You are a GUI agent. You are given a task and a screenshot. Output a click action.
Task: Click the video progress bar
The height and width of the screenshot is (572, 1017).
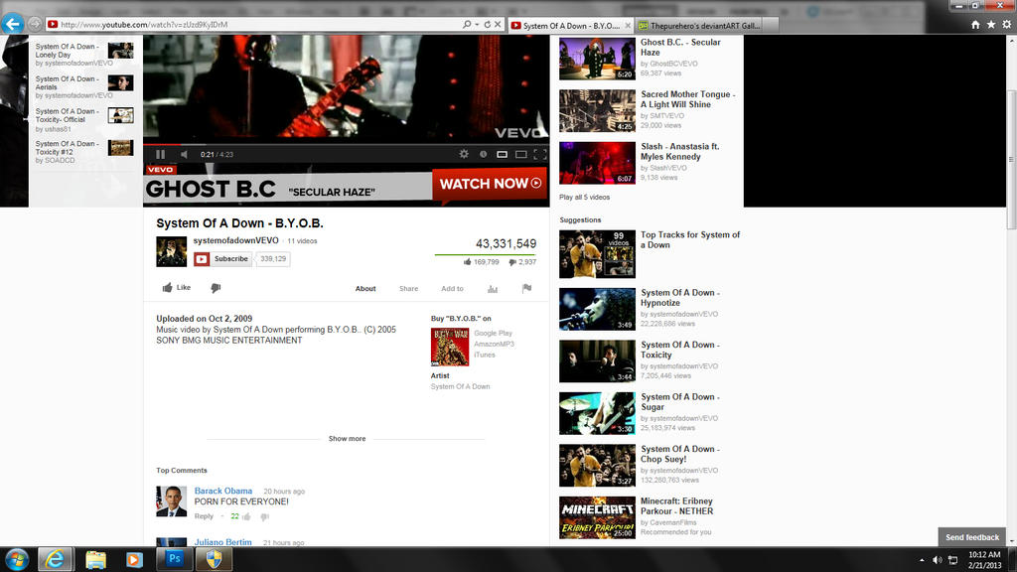pos(346,144)
